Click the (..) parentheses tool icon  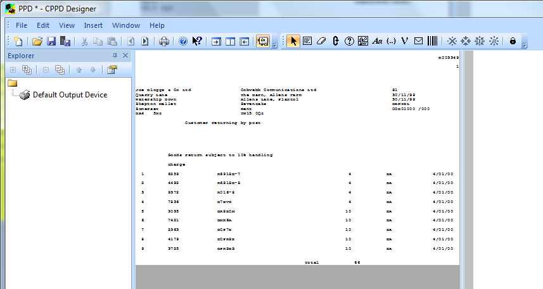pos(391,41)
